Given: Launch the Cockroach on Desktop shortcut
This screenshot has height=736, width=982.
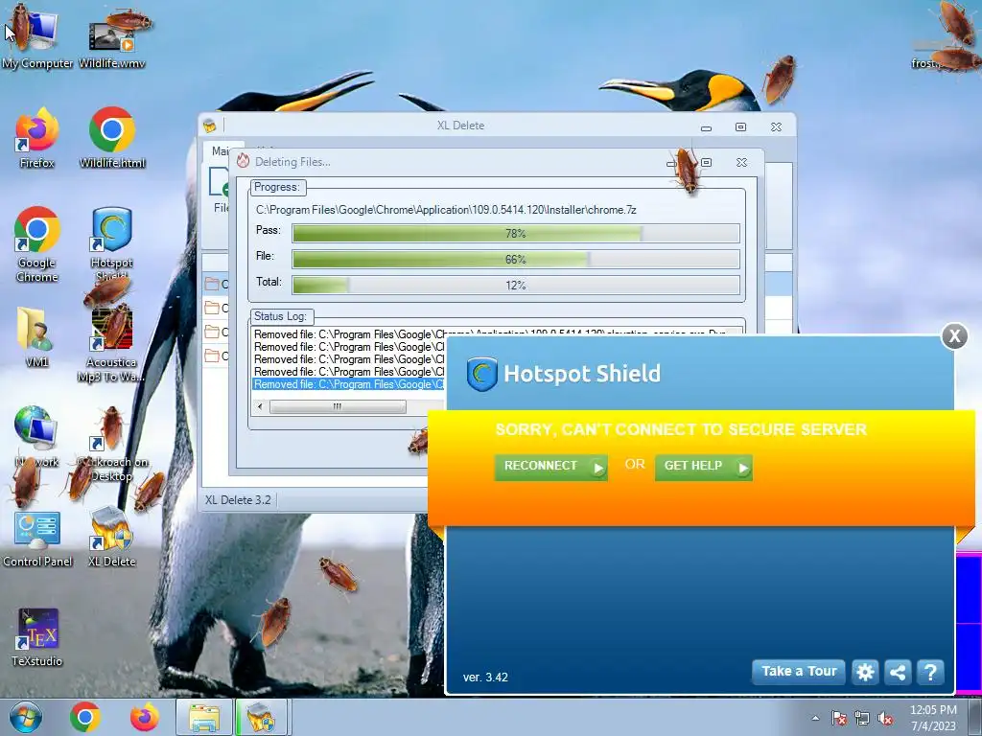Looking at the screenshot, I should pos(112,445).
